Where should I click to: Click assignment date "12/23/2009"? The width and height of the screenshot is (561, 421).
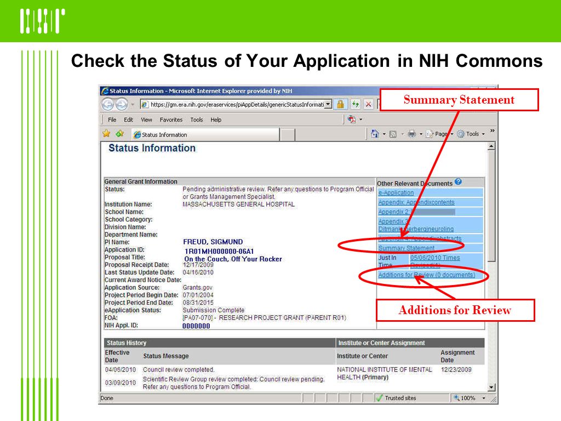pos(456,369)
